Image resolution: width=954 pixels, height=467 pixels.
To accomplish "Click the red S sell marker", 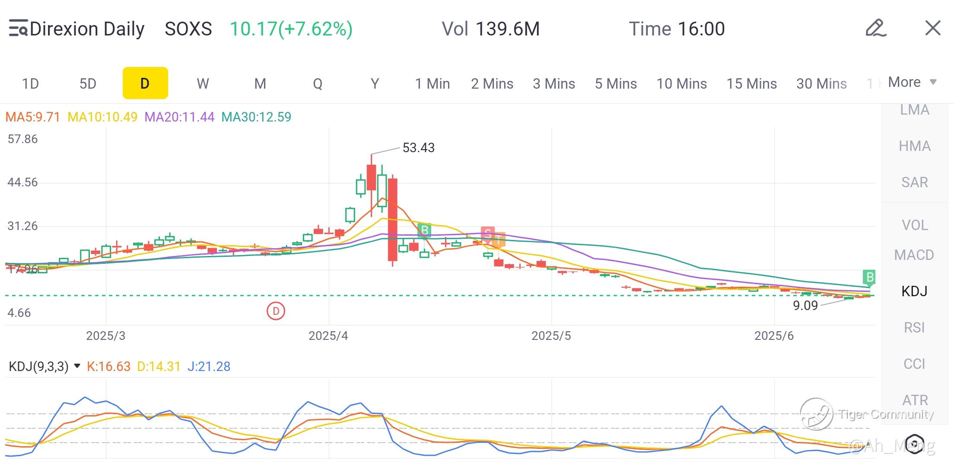I will [487, 234].
